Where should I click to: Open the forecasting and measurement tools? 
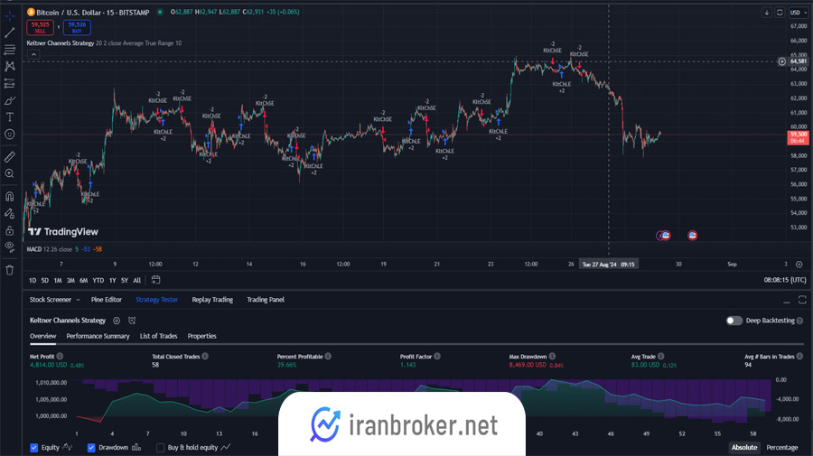coord(9,83)
